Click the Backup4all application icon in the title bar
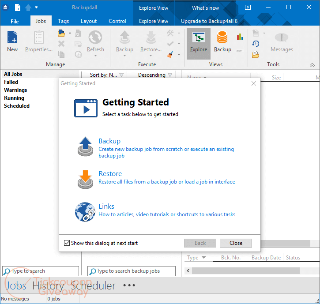The width and height of the screenshot is (320, 304). click(5, 8)
